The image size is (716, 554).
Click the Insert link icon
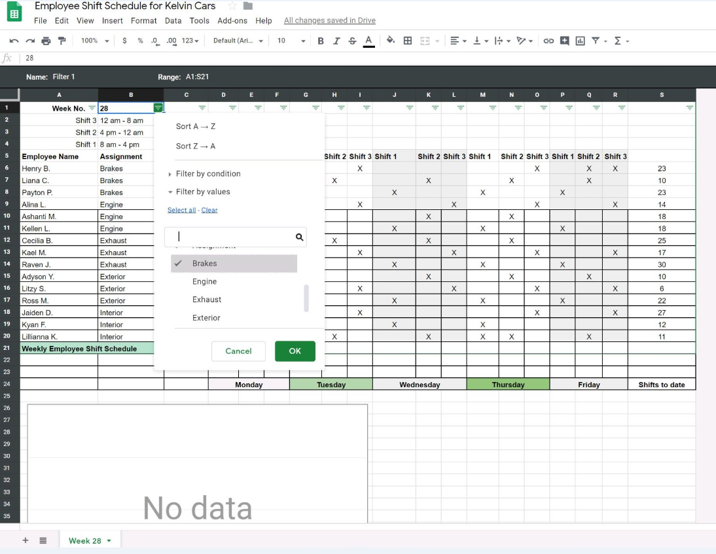point(548,41)
